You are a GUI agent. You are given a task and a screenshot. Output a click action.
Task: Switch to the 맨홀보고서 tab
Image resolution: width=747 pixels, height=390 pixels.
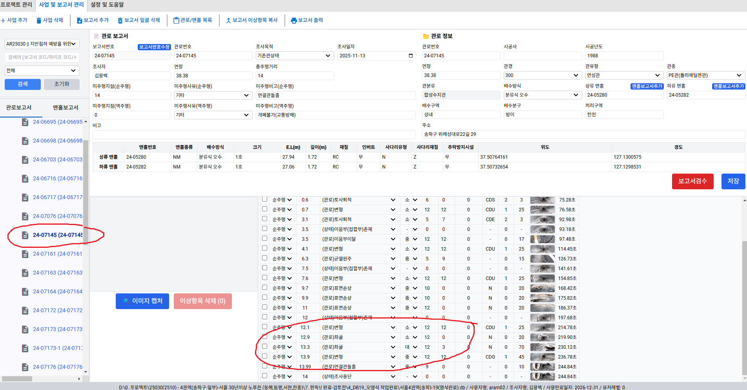click(x=66, y=108)
